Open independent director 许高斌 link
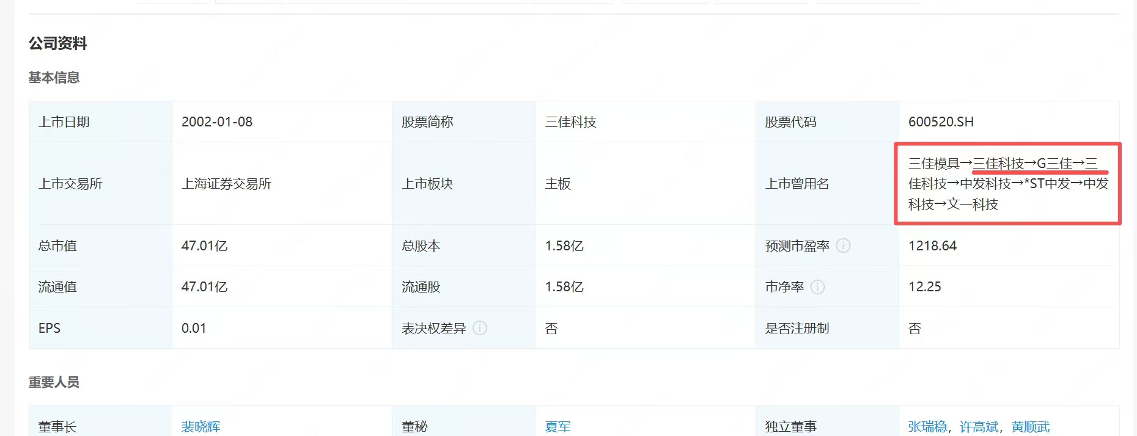The width and height of the screenshot is (1137, 436). click(979, 426)
